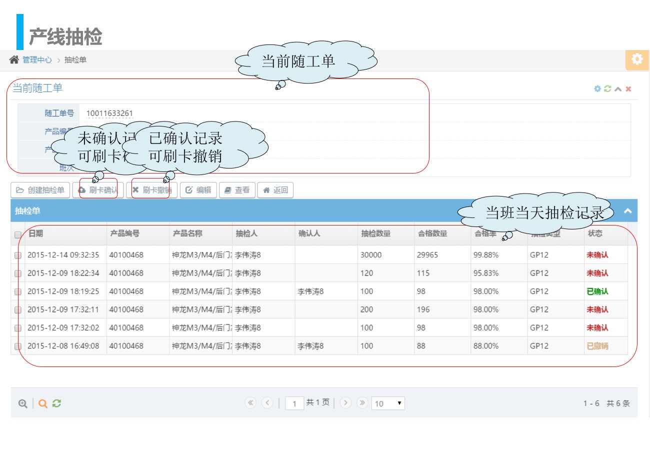The image size is (650, 450).
Task: Refresh the 当前随工单 panel
Action: (x=607, y=89)
